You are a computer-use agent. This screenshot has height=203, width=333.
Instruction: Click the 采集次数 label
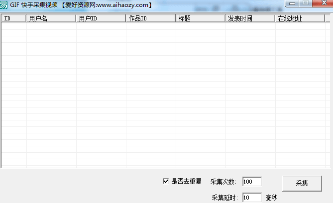point(225,182)
